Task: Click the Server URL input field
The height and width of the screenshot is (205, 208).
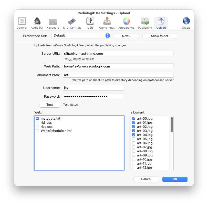Action: (x=118, y=54)
